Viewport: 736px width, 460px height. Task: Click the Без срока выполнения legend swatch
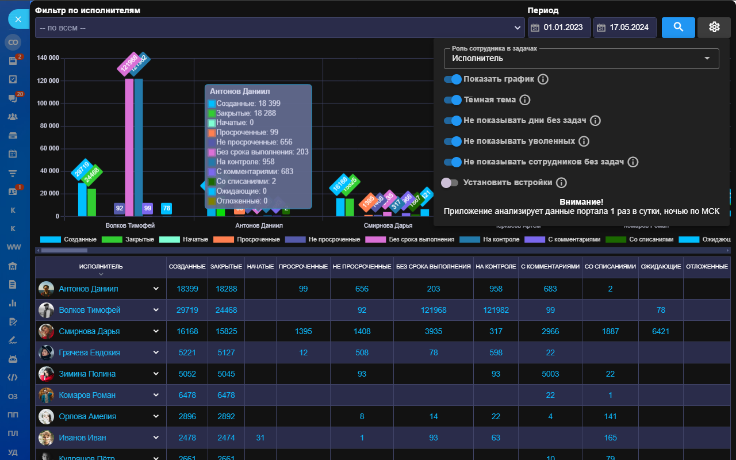click(x=375, y=239)
